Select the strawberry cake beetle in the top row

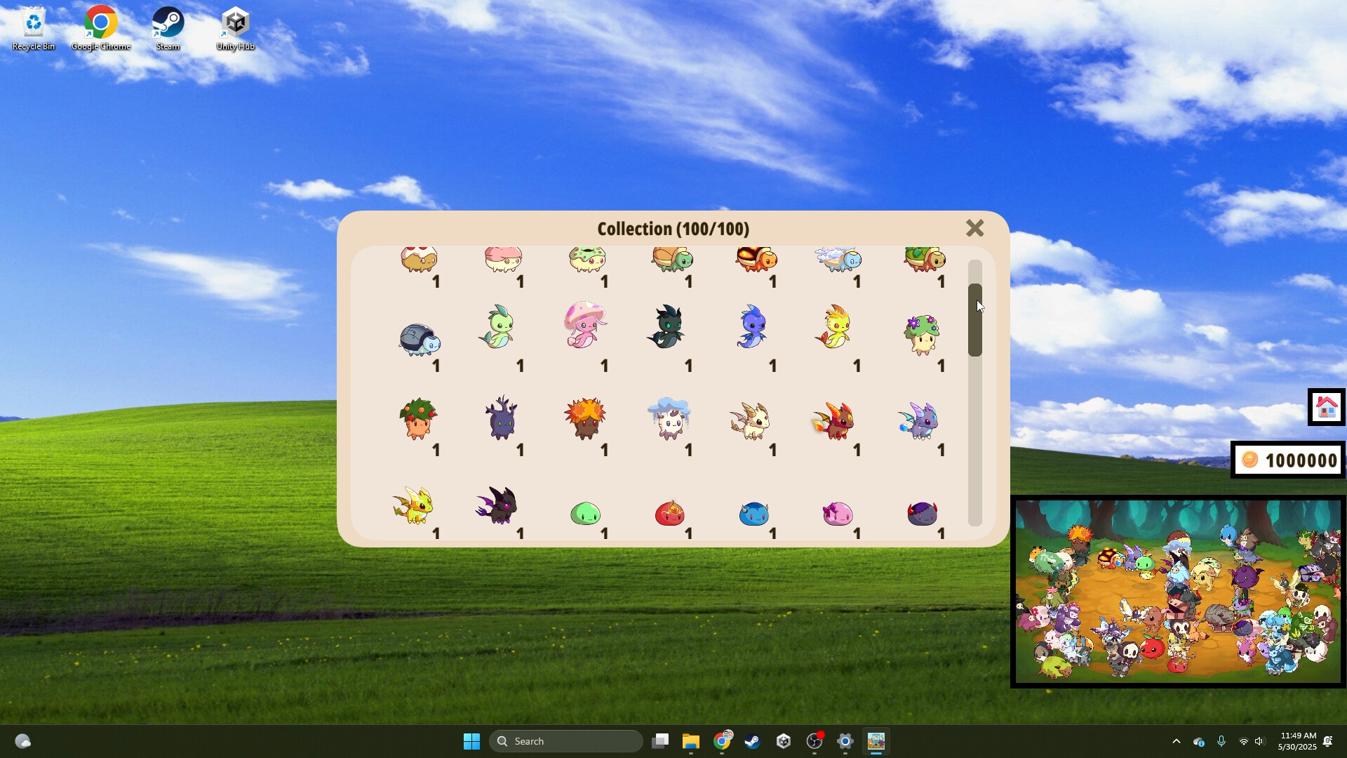[419, 260]
